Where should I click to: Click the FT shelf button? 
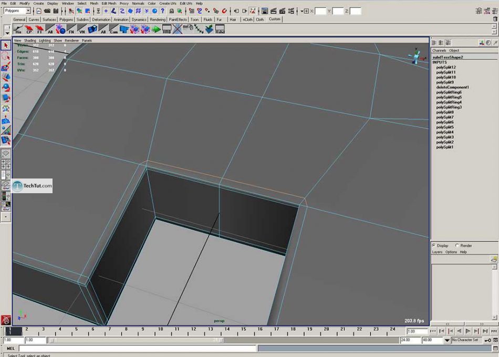39,29
